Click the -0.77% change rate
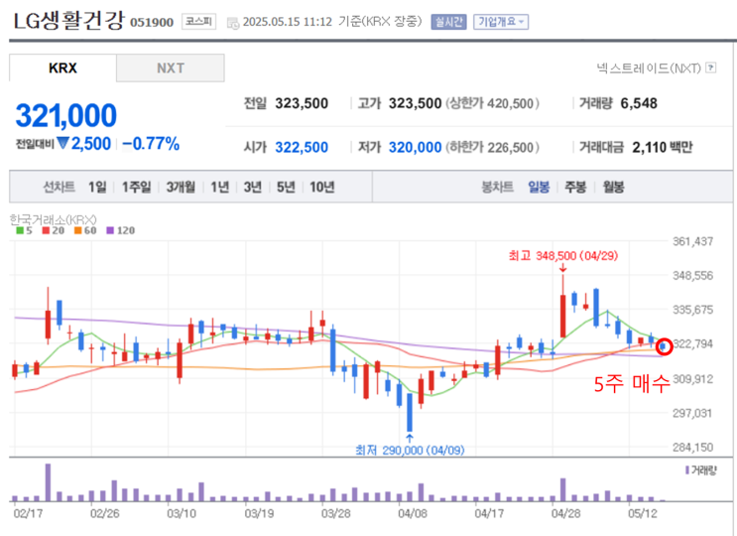This screenshot has width=737, height=536. pyautogui.click(x=151, y=144)
